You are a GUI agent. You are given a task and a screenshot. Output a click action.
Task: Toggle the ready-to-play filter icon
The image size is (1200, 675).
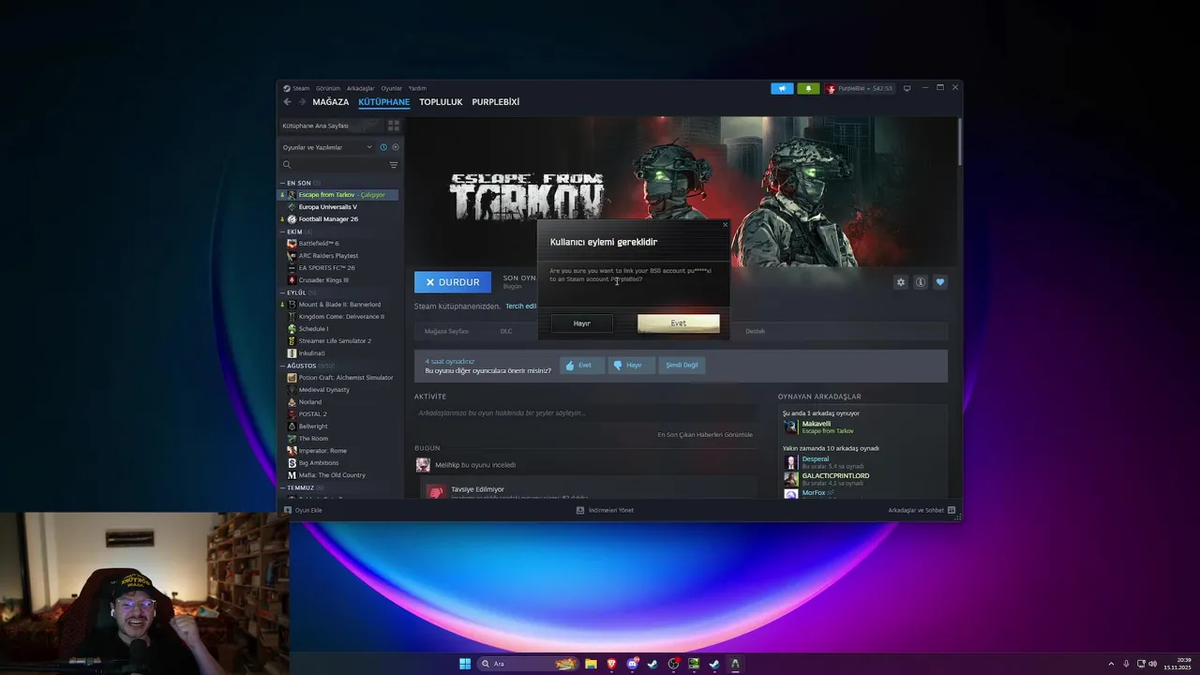coord(395,147)
